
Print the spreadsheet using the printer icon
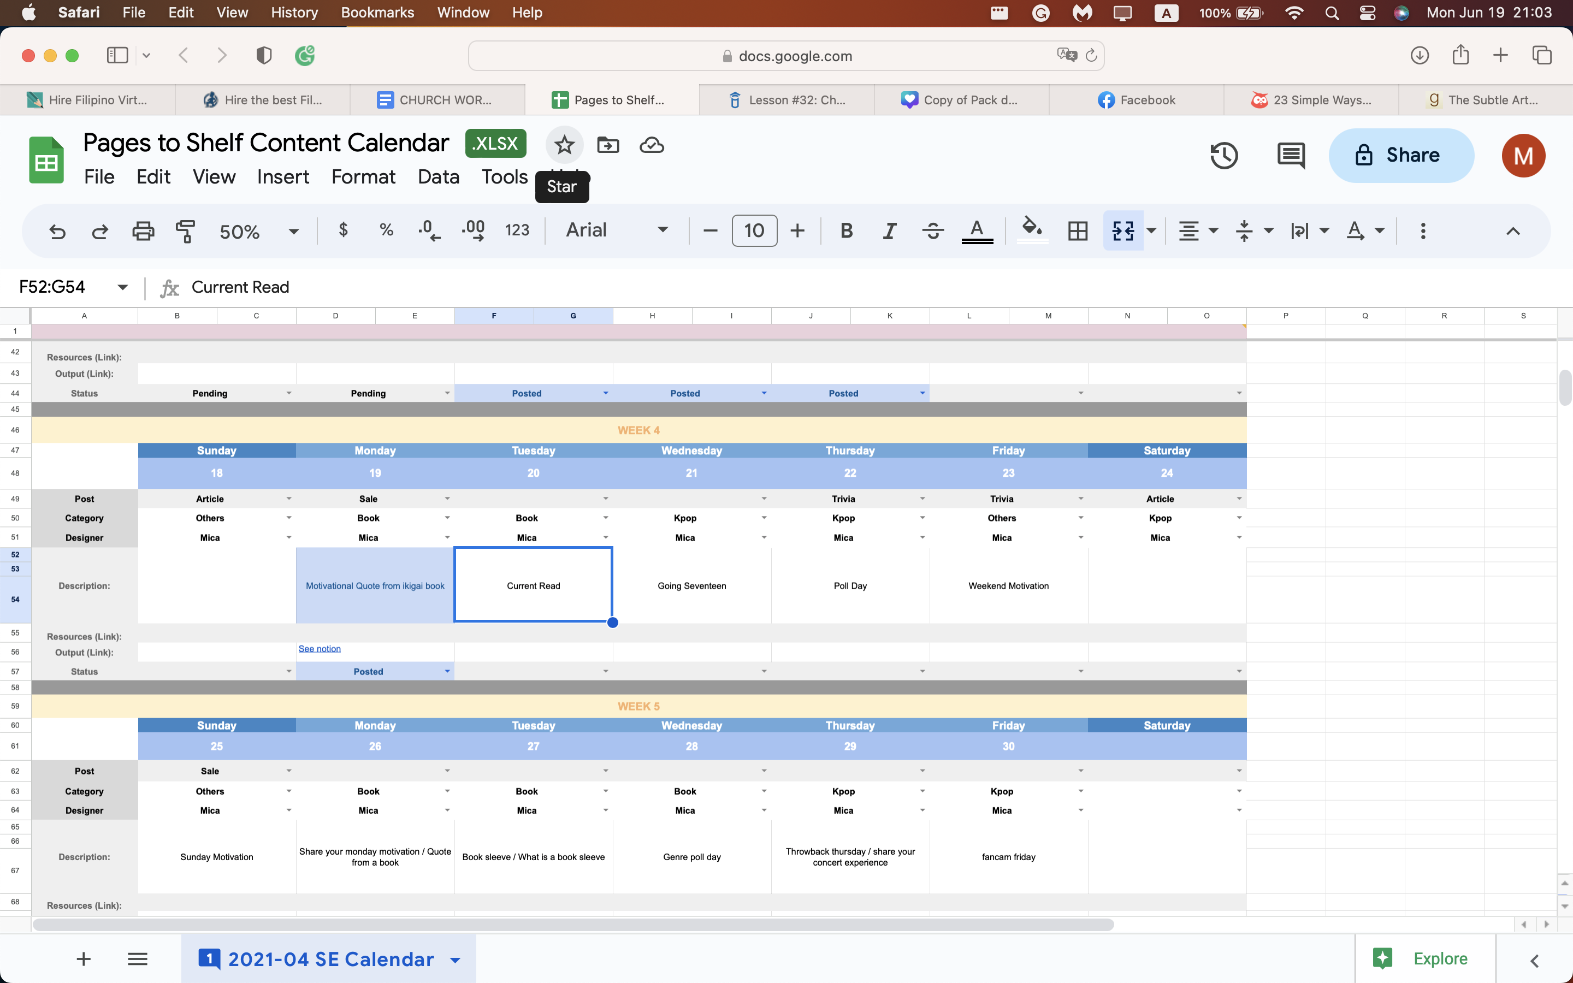pyautogui.click(x=143, y=231)
